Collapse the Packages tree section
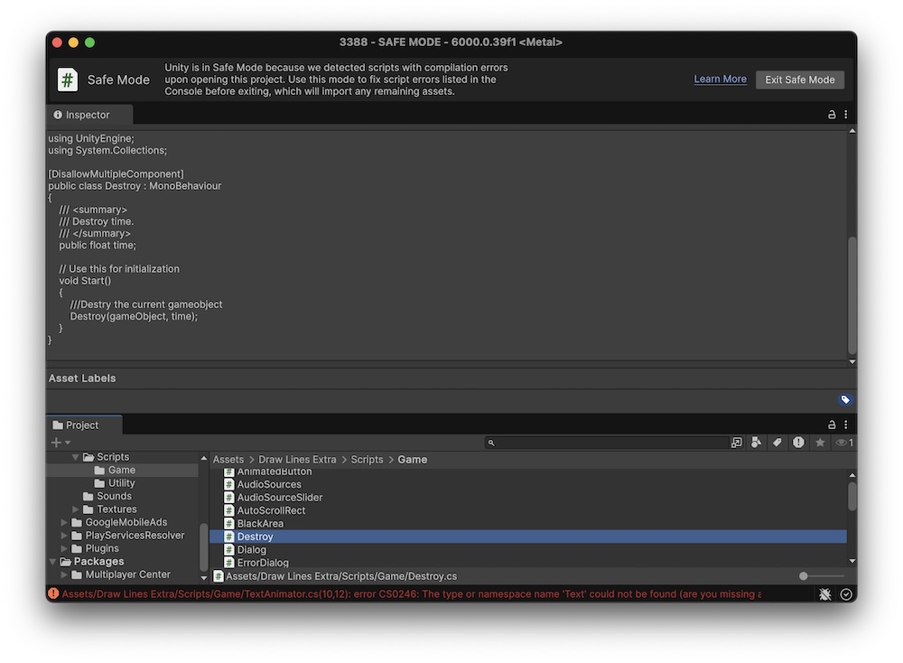Screen dimensions: 903x663 pyautogui.click(x=53, y=562)
